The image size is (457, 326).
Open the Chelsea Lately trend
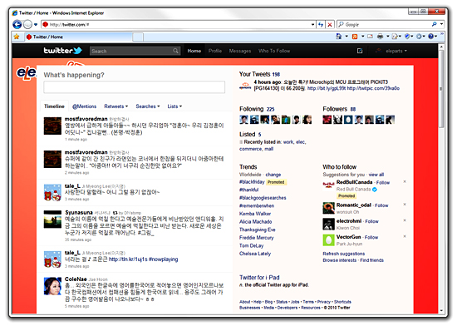click(x=255, y=254)
